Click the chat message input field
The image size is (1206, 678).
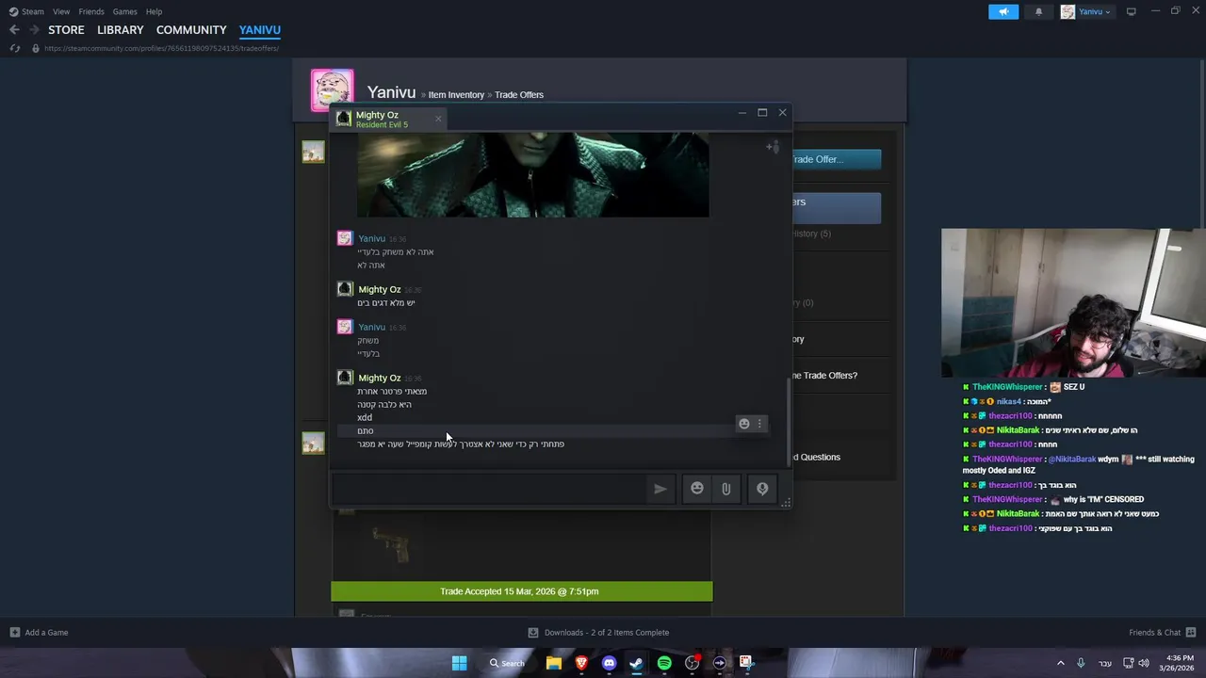tap(490, 489)
